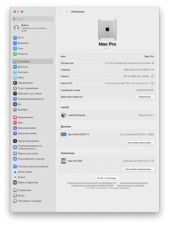Image resolution: width=169 pixels, height=225 pixels.
Task: Open Рабочий стол и Dock settings
Action: 27,94
